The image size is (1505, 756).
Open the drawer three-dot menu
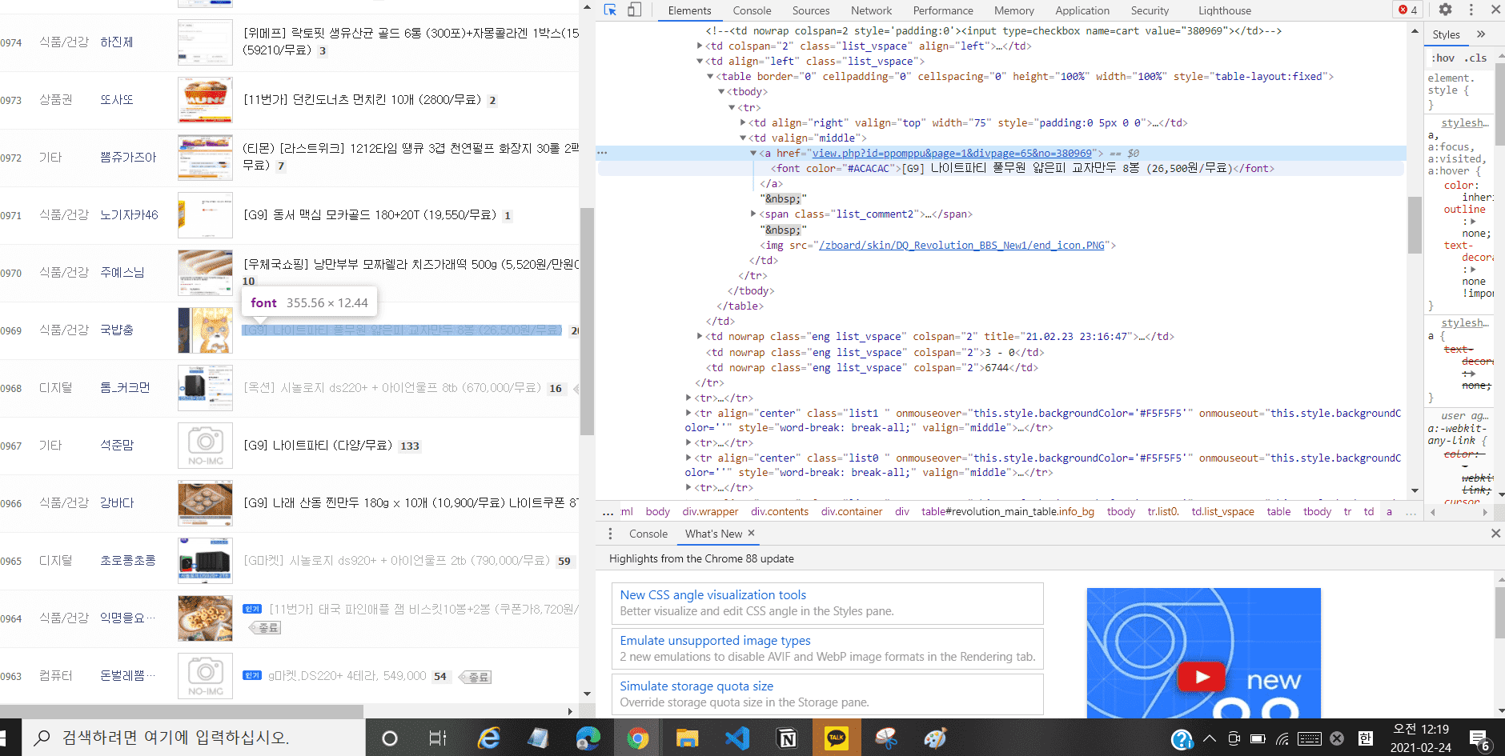coord(610,534)
